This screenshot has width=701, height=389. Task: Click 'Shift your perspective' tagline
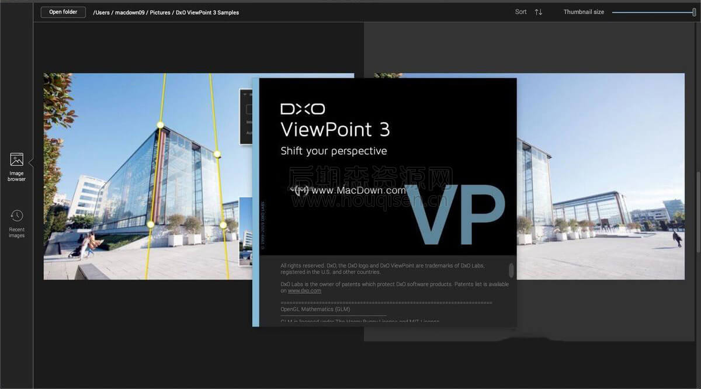[x=334, y=151]
